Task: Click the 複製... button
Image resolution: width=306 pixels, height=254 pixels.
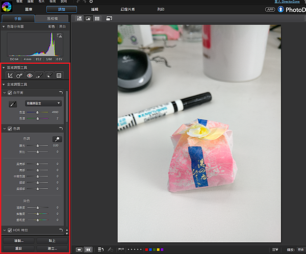Action: [19, 241]
